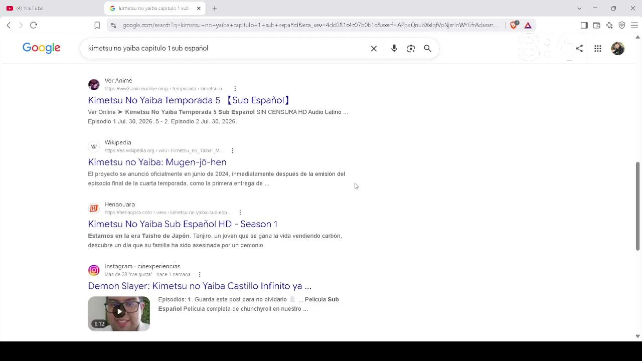This screenshot has width=642, height=361.
Task: Click the es.wikipedia.org URL breadcrumb
Action: 164,150
